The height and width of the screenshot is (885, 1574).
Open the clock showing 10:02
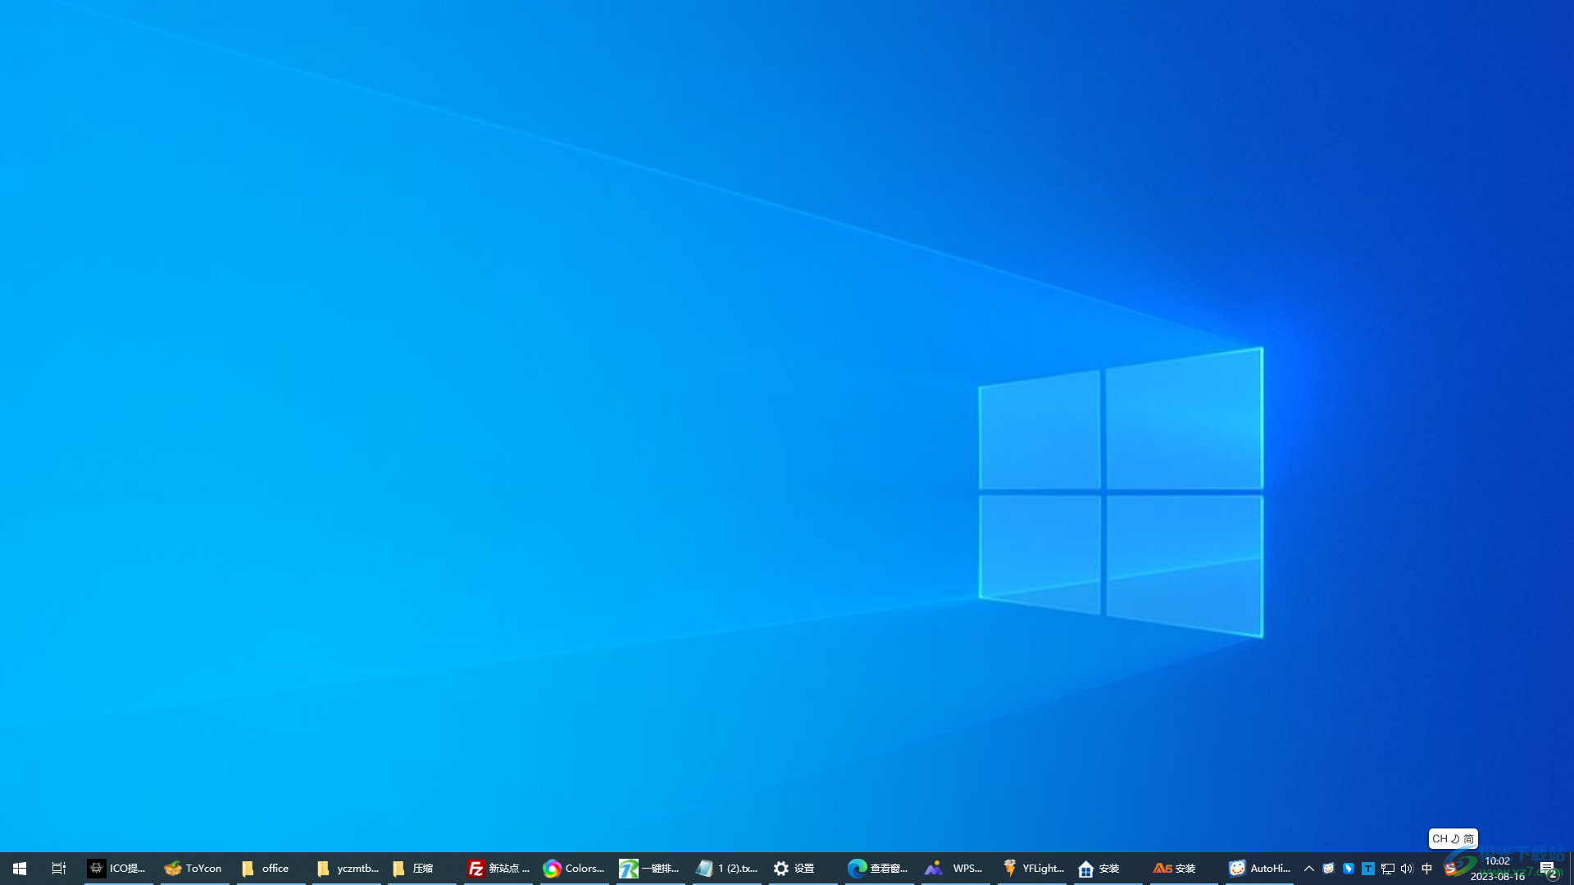tap(1498, 869)
